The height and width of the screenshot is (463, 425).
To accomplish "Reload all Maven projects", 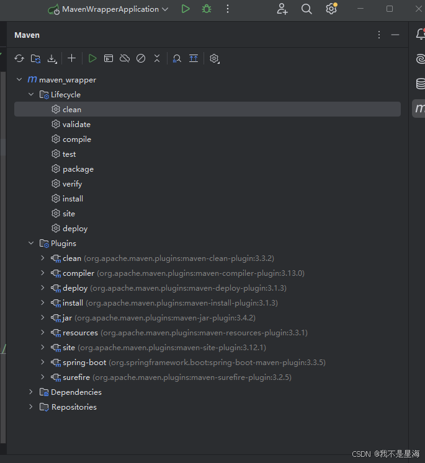I will click(19, 58).
